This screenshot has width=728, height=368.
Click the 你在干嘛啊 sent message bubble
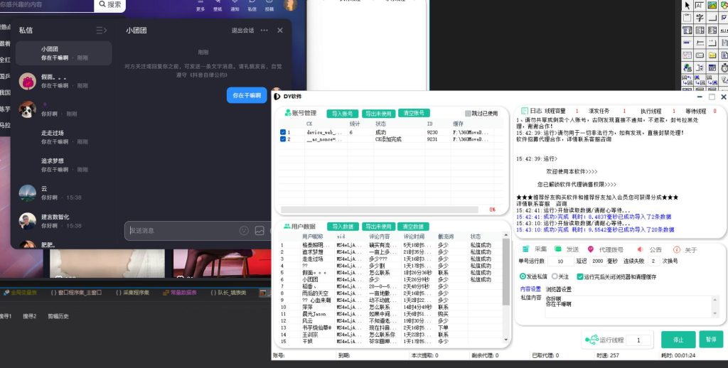(247, 96)
